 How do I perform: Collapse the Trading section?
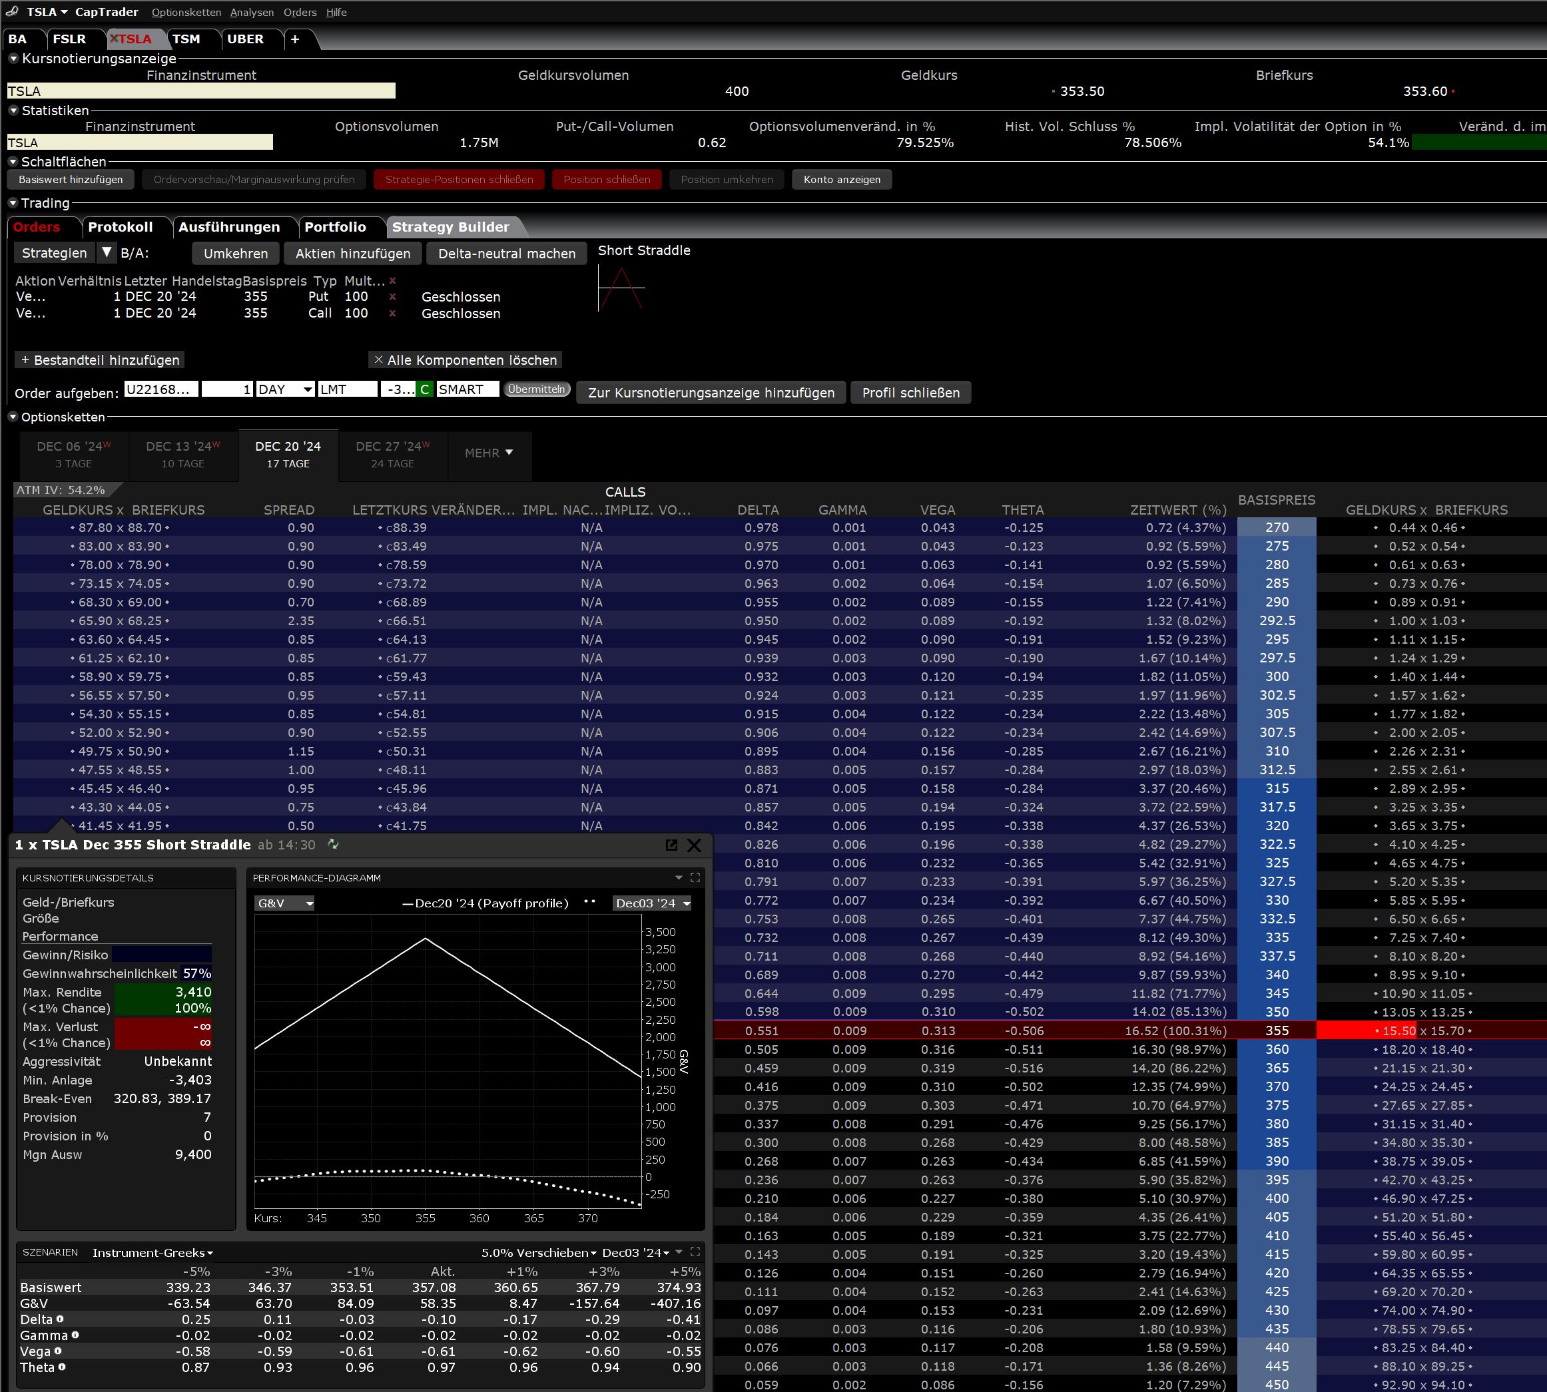click(x=13, y=202)
